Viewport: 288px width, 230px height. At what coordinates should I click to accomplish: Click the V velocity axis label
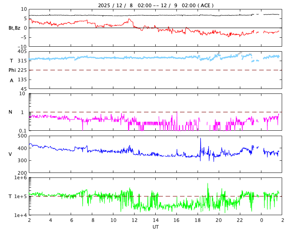pyautogui.click(x=10, y=154)
